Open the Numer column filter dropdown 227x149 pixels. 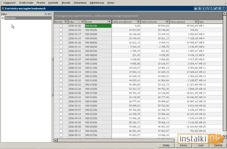tap(109, 22)
